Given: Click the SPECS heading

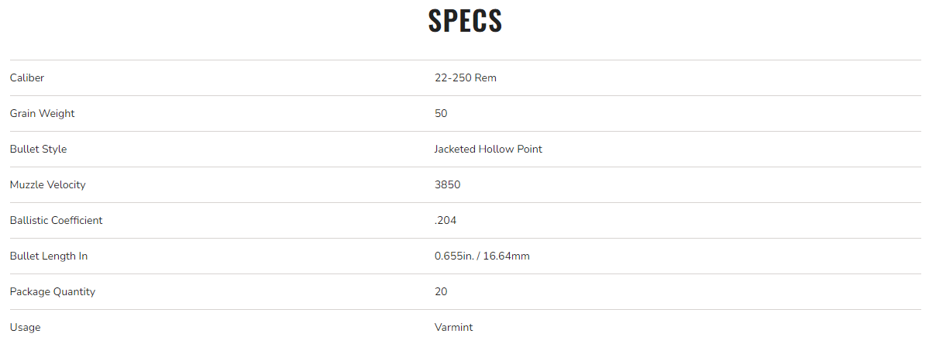Looking at the screenshot, I should point(465,21).
